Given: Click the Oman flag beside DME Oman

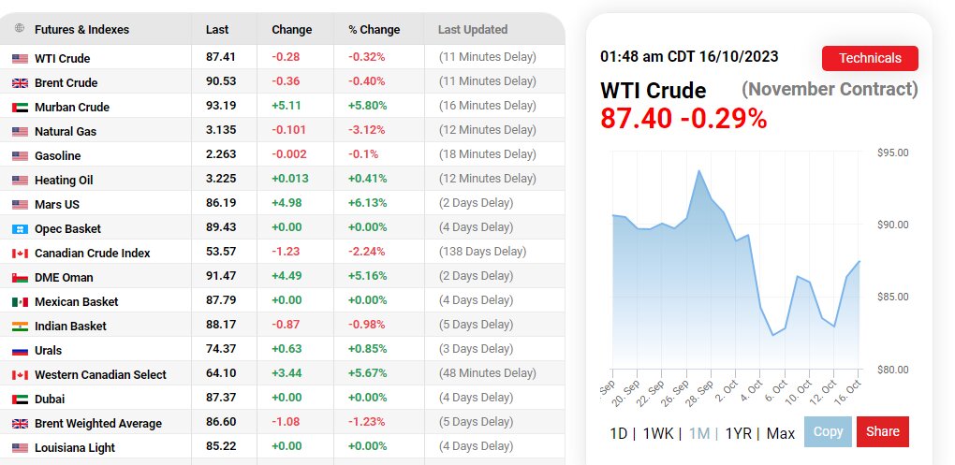Looking at the screenshot, I should (x=20, y=278).
